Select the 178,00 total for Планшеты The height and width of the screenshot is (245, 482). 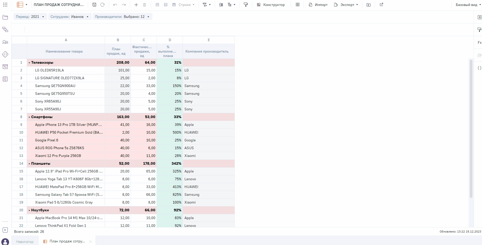point(144,164)
